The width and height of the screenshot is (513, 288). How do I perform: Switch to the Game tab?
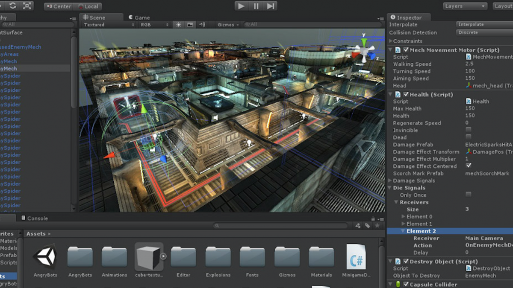click(x=139, y=17)
